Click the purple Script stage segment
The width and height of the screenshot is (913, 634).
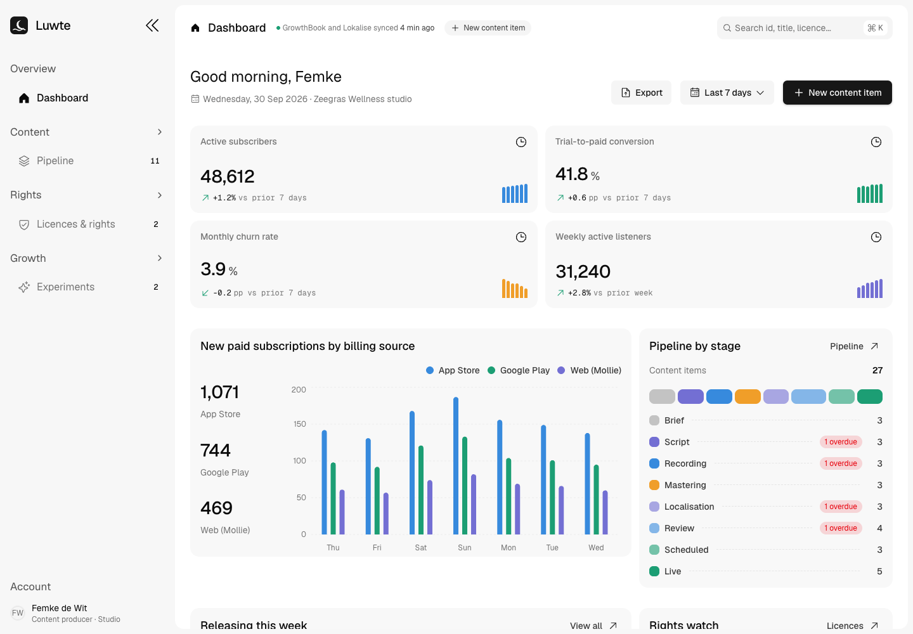pos(690,396)
